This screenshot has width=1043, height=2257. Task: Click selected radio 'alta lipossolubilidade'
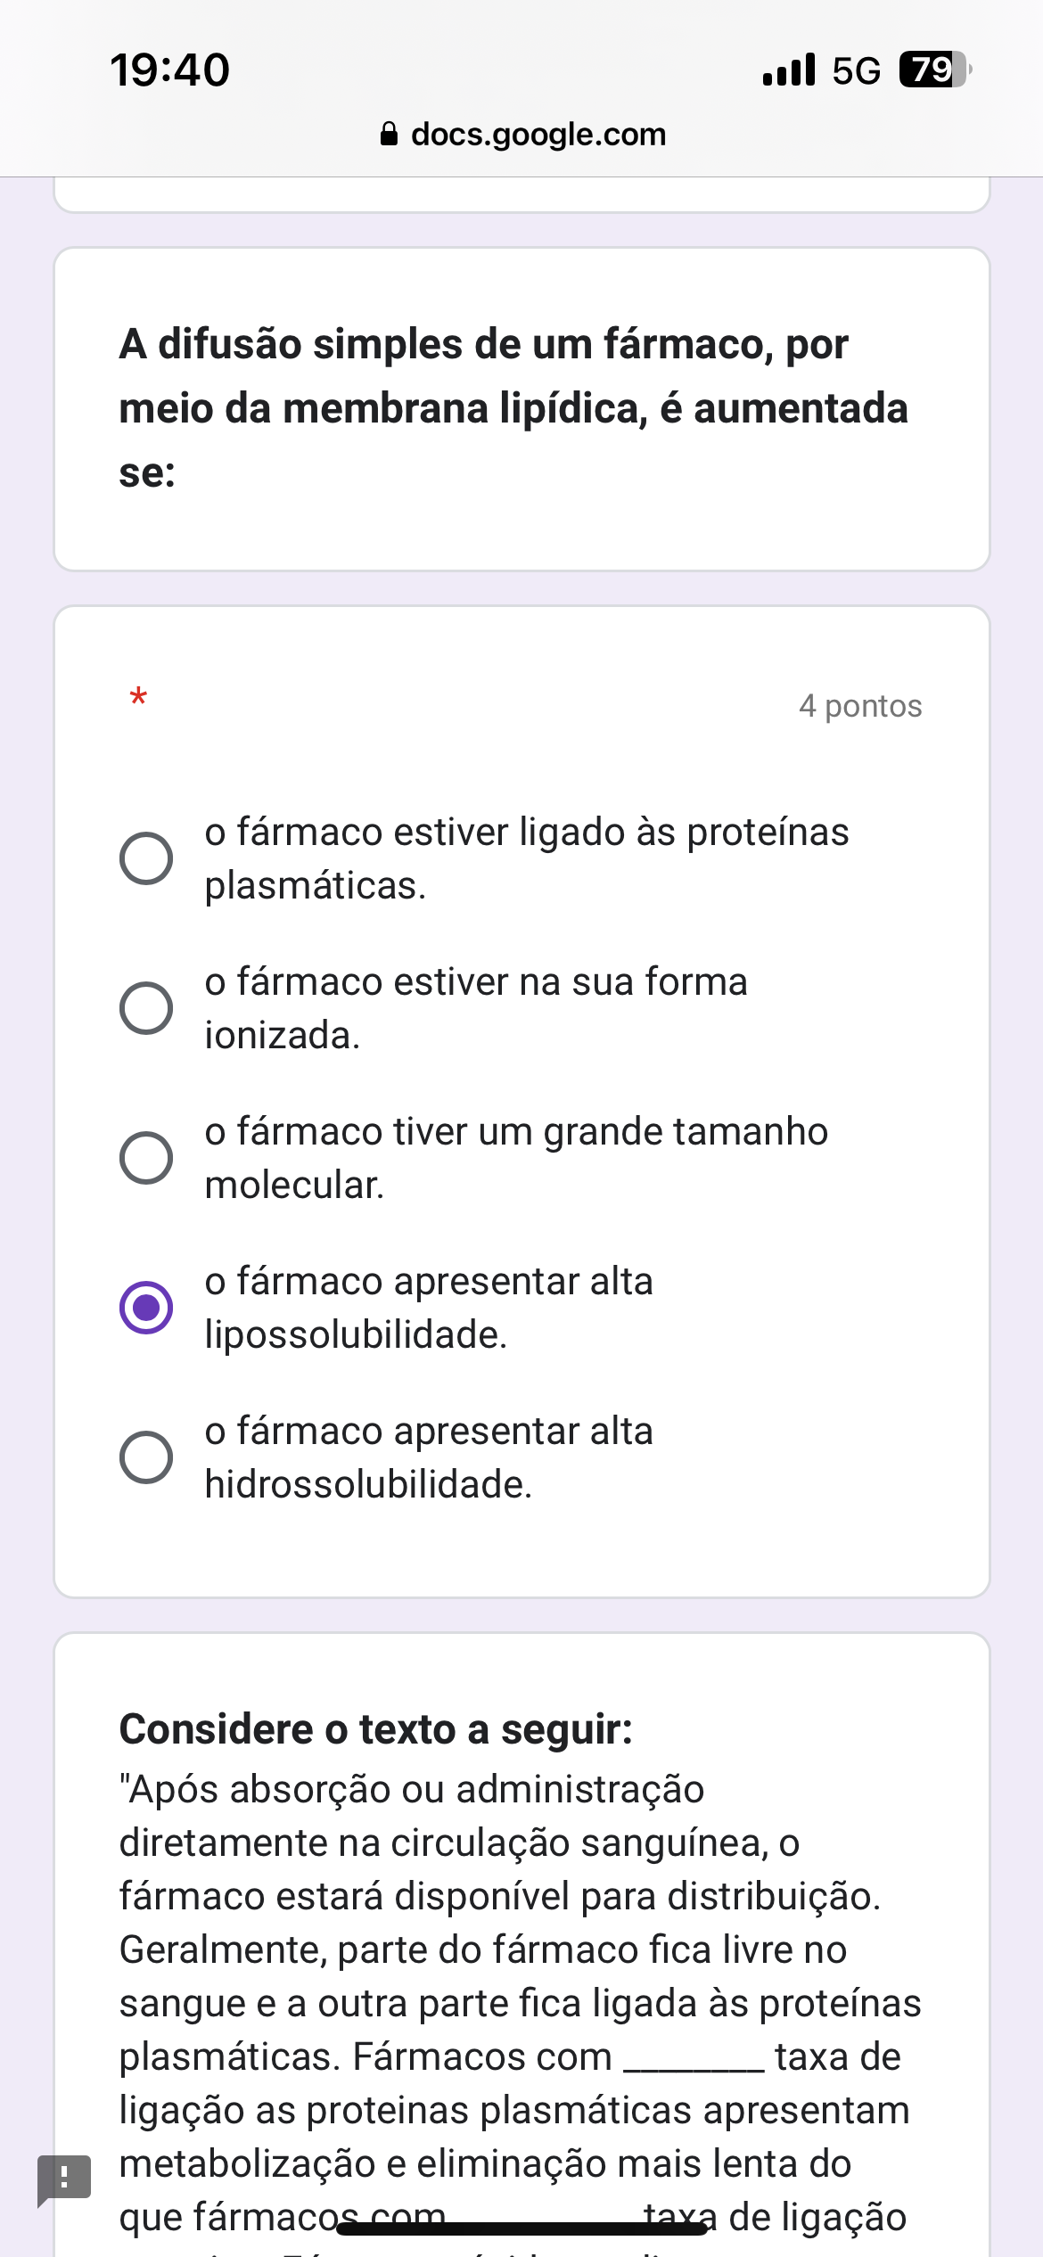(x=146, y=1308)
